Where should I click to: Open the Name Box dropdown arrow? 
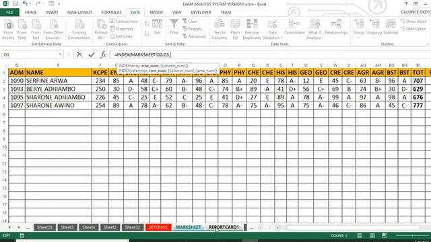pyautogui.click(x=60, y=54)
